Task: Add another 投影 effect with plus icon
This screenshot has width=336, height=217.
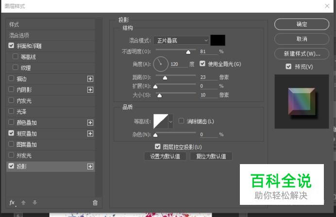Action: coord(90,167)
